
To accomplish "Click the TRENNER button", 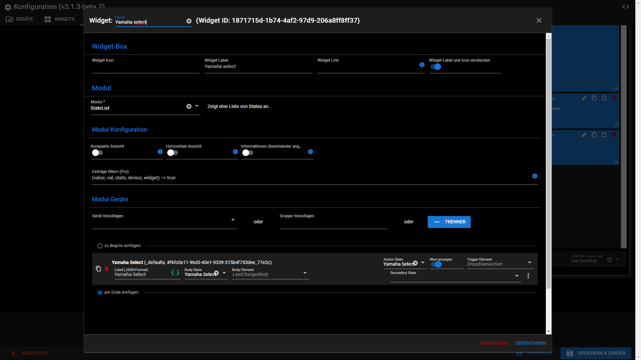I will coord(449,222).
